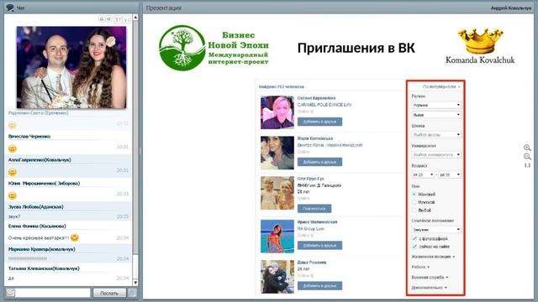Click the 'Приглашения в ВК' slide title
This screenshot has width=538, height=302.
(356, 48)
